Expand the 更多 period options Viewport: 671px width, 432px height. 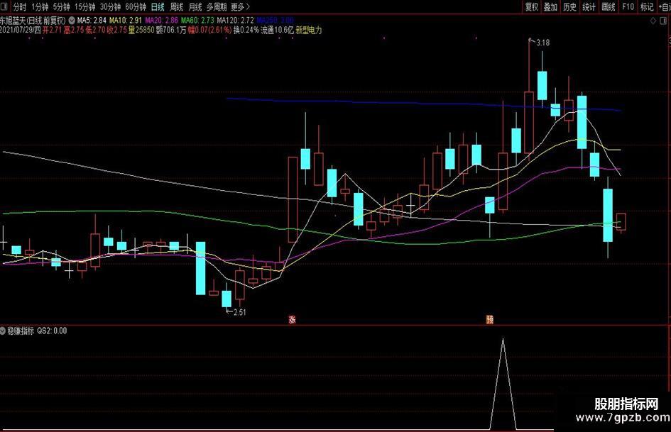click(x=240, y=7)
